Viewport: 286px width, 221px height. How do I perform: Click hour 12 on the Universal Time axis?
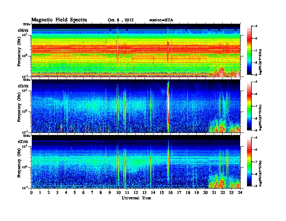click(136, 193)
